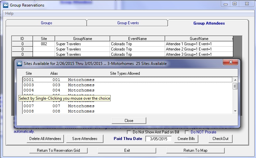Screen dimensions: 256x158
Task: Click the site list scrollbar thumb
Action: click(x=235, y=86)
